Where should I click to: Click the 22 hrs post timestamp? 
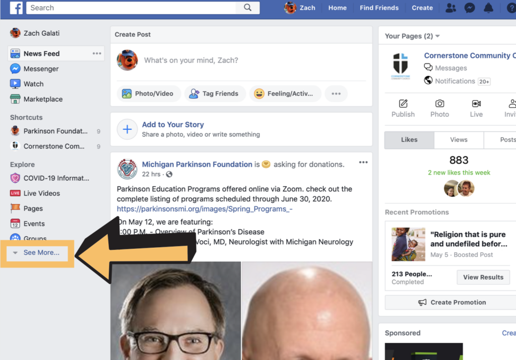[x=151, y=174]
